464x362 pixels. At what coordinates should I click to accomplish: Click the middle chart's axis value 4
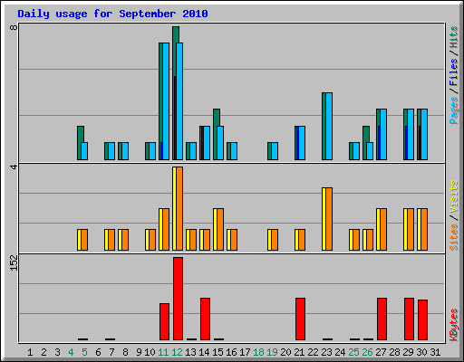coord(14,167)
